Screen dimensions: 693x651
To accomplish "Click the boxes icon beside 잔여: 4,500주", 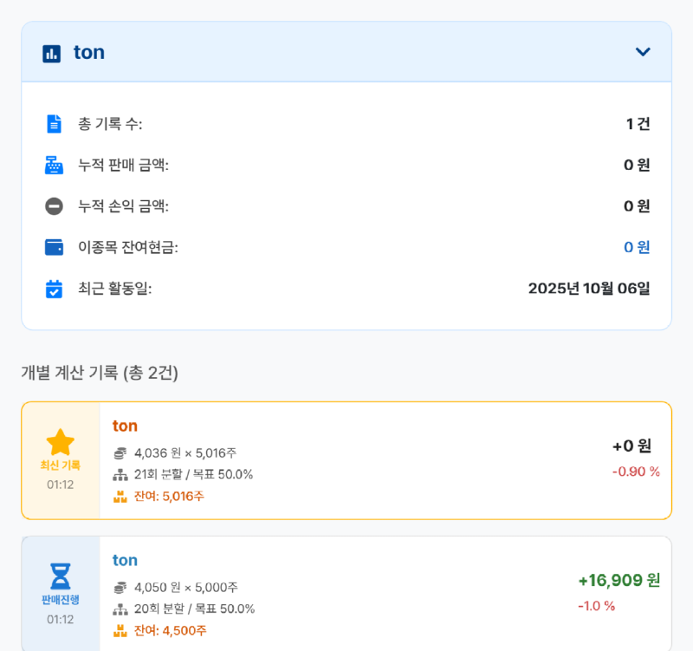I will click(x=120, y=630).
